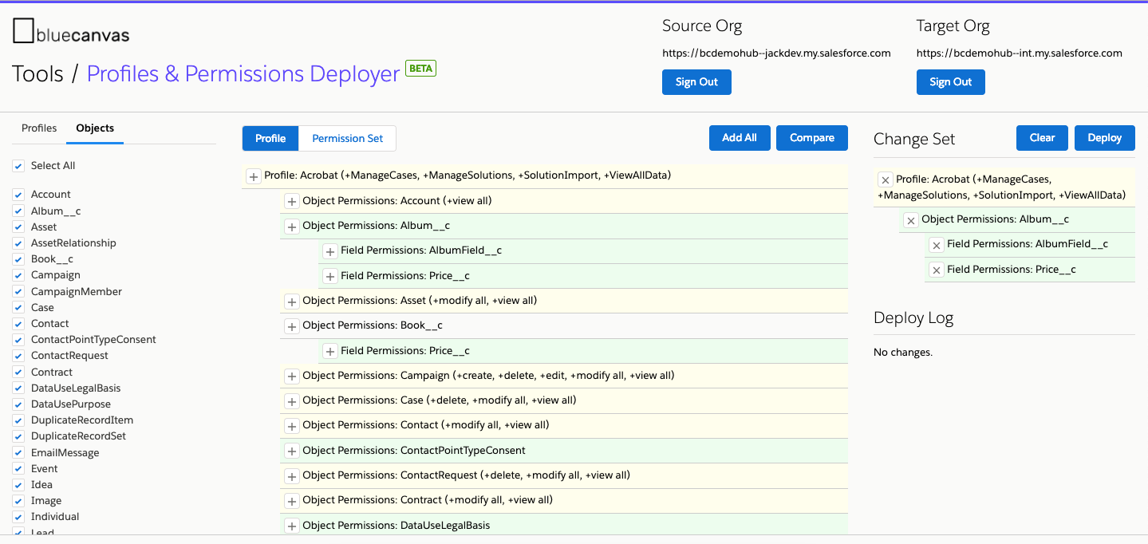Image resolution: width=1148 pixels, height=544 pixels.
Task: Uncheck the Idea object checkbox
Action: (18, 485)
